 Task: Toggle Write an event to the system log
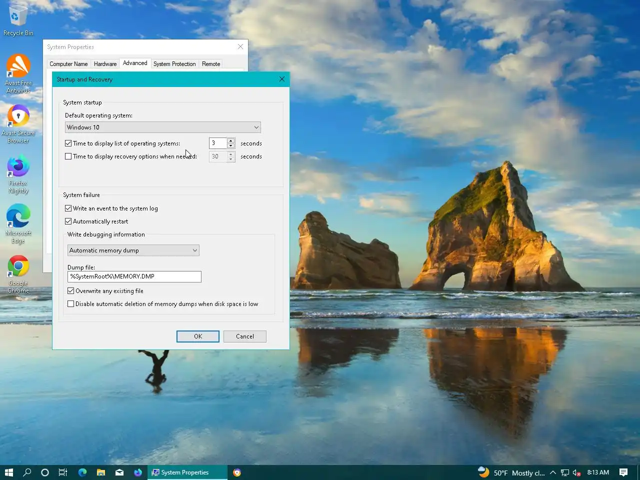click(68, 208)
